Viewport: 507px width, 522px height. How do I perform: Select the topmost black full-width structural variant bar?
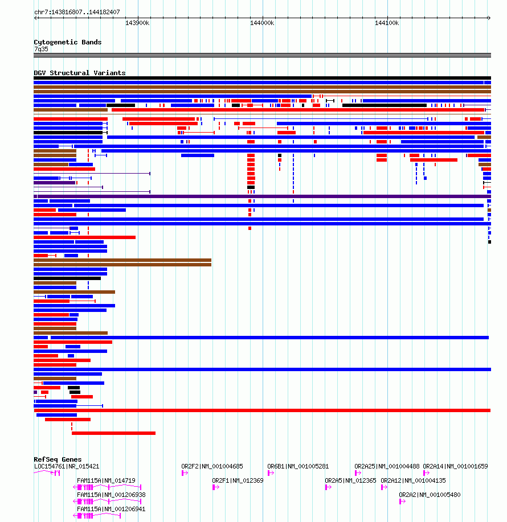click(262, 78)
